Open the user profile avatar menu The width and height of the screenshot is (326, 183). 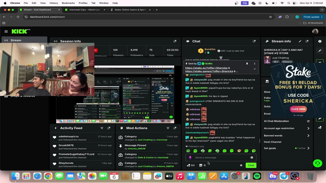315,31
